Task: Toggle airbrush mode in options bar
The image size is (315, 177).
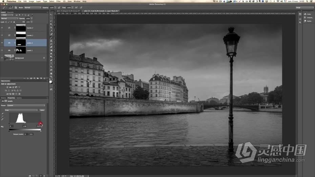Action: (76, 7)
